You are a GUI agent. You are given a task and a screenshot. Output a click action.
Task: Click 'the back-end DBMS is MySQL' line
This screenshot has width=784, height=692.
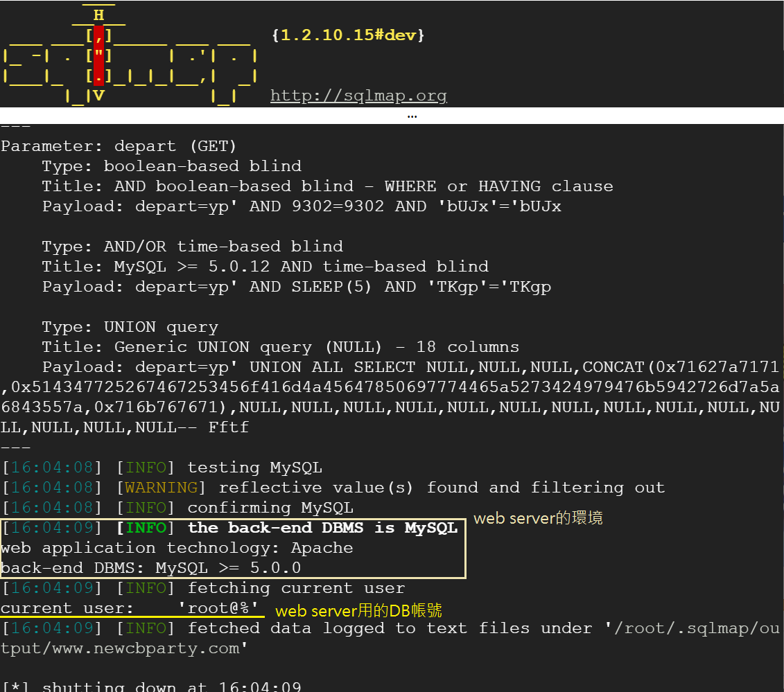[x=230, y=528]
